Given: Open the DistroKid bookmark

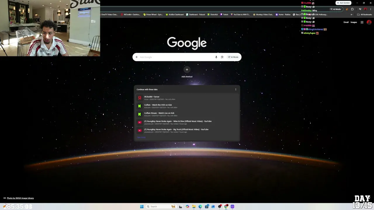Looking at the screenshot, I should (212, 15).
